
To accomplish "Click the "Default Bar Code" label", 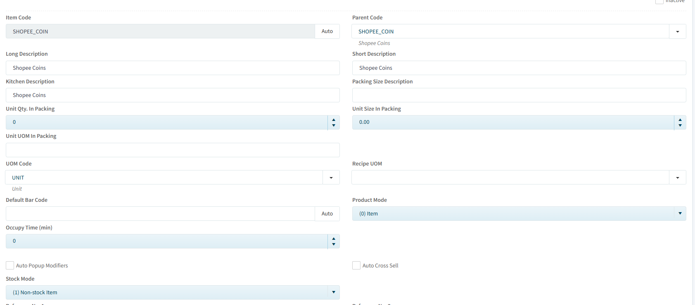I will tap(26, 200).
